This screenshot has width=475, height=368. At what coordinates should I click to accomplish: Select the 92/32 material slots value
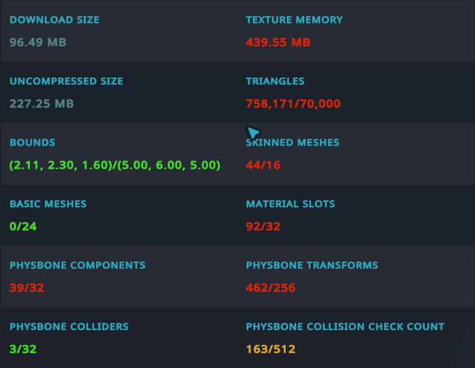263,227
